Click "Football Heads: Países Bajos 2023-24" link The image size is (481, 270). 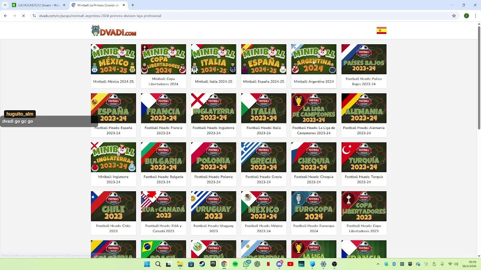pyautogui.click(x=364, y=81)
